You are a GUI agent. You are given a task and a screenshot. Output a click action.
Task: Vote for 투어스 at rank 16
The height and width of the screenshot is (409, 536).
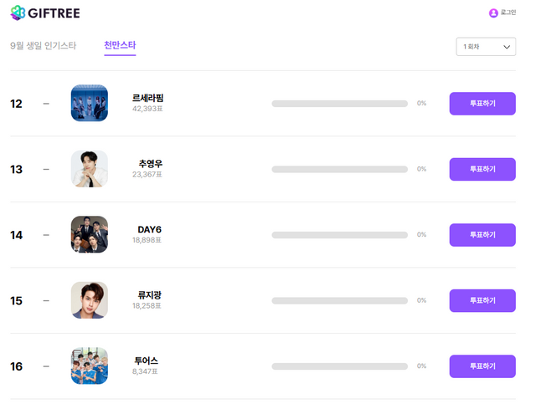pos(482,366)
